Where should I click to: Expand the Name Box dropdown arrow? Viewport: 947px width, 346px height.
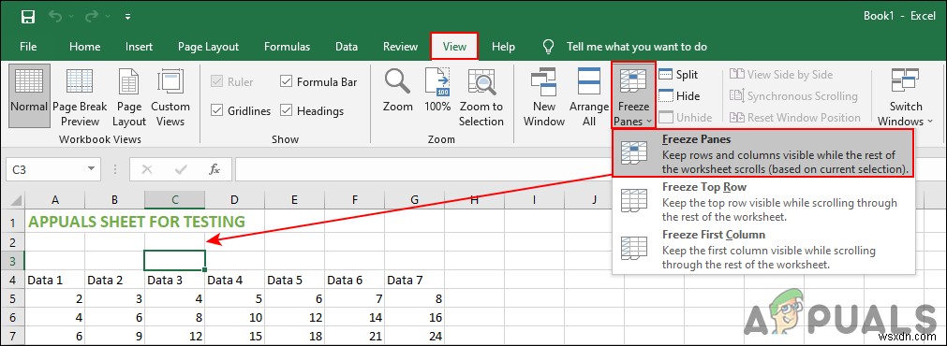(92, 169)
